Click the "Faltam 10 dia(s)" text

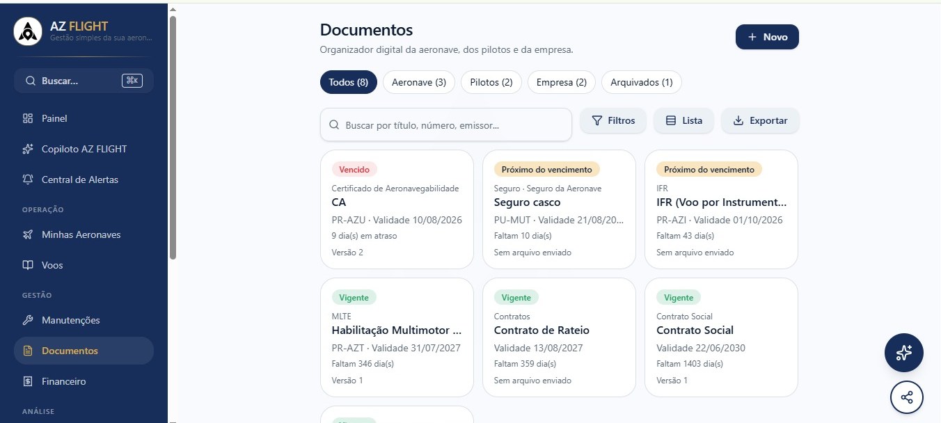(x=523, y=236)
